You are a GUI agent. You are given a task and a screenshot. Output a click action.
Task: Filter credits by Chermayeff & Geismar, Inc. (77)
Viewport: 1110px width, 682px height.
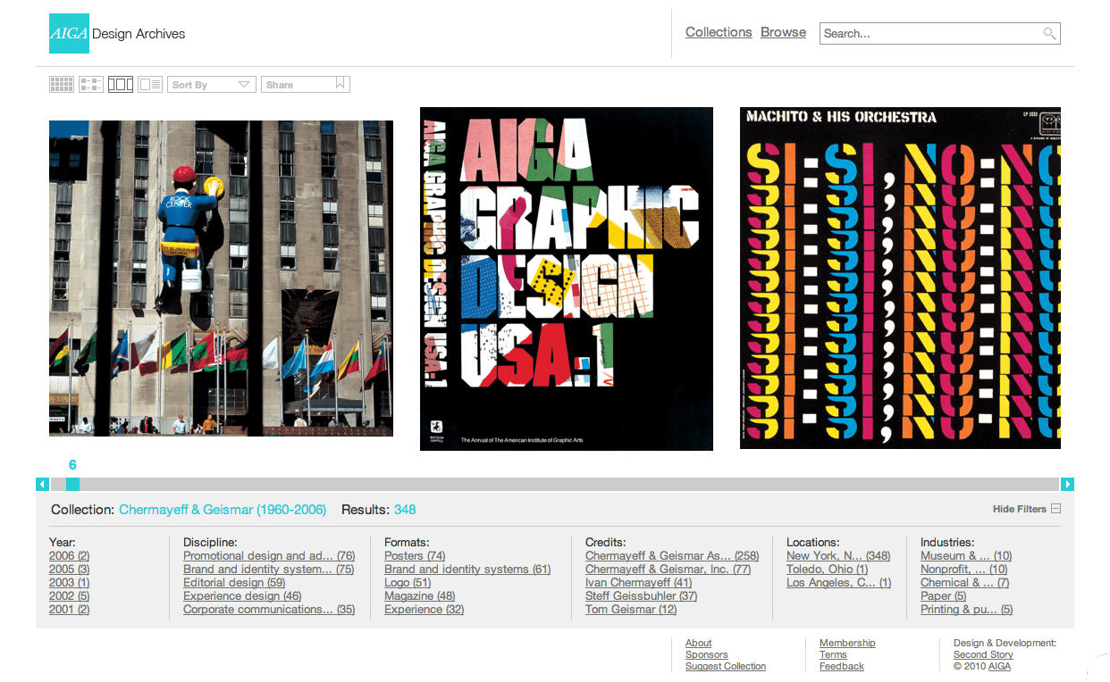[x=669, y=570]
